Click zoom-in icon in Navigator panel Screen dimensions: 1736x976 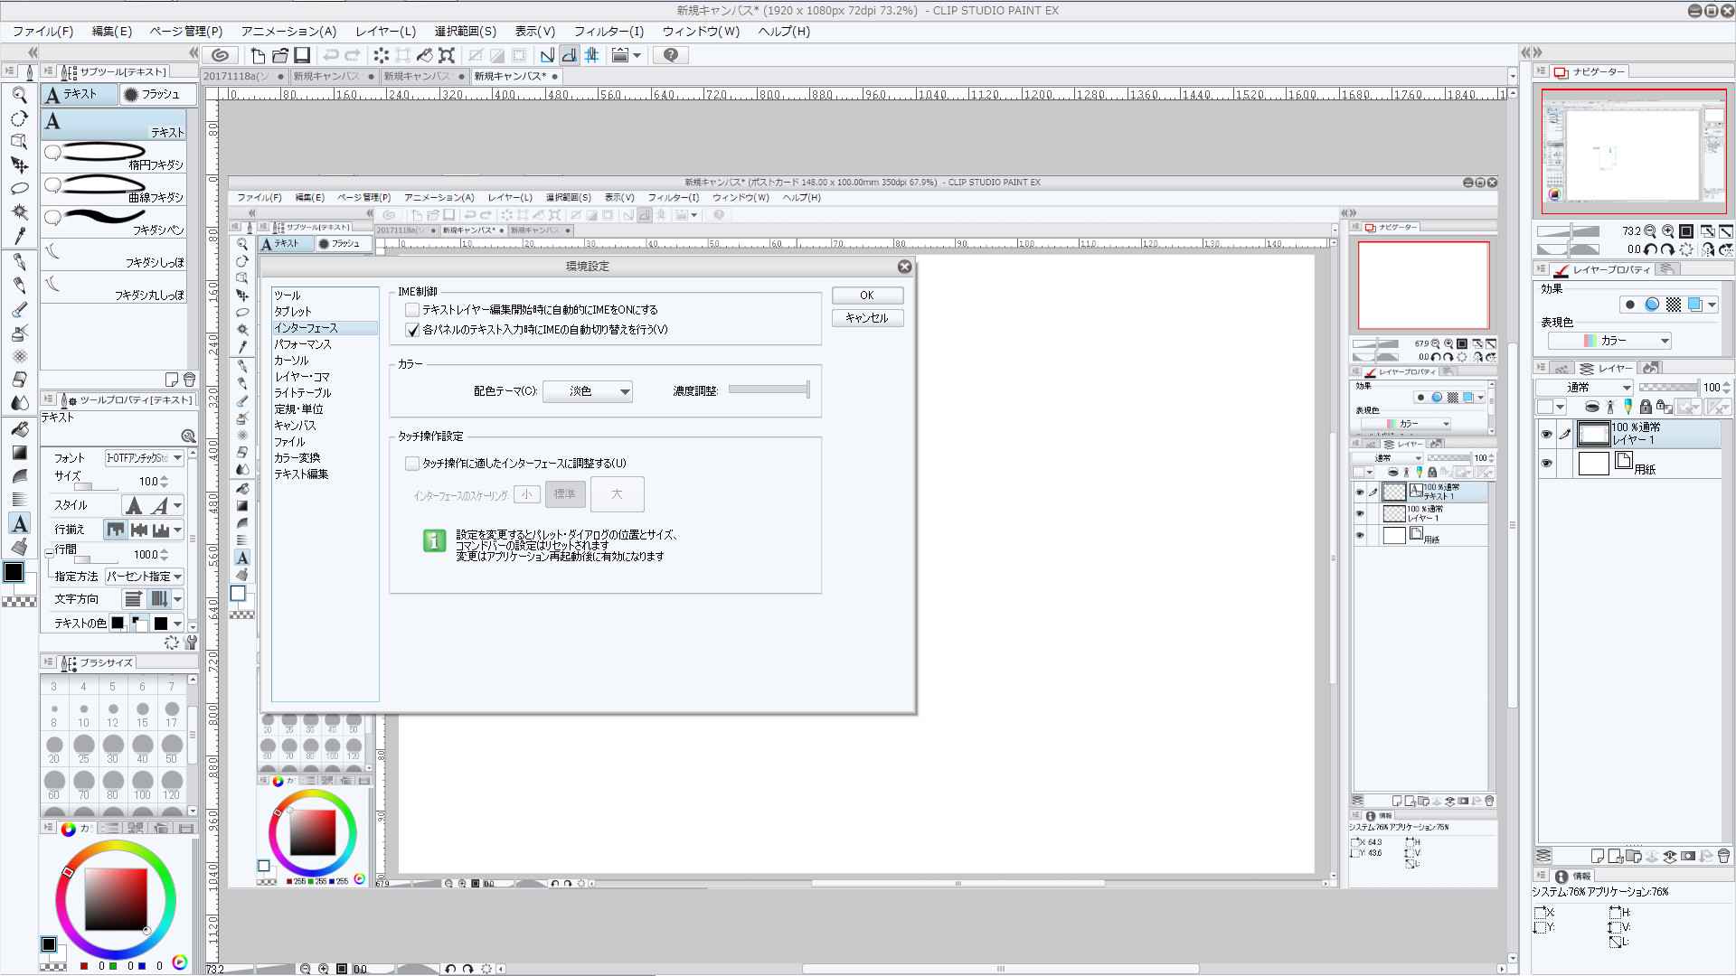[1668, 231]
